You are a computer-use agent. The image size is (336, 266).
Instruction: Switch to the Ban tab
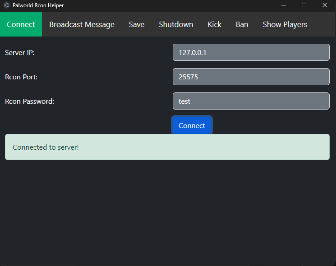click(x=242, y=24)
